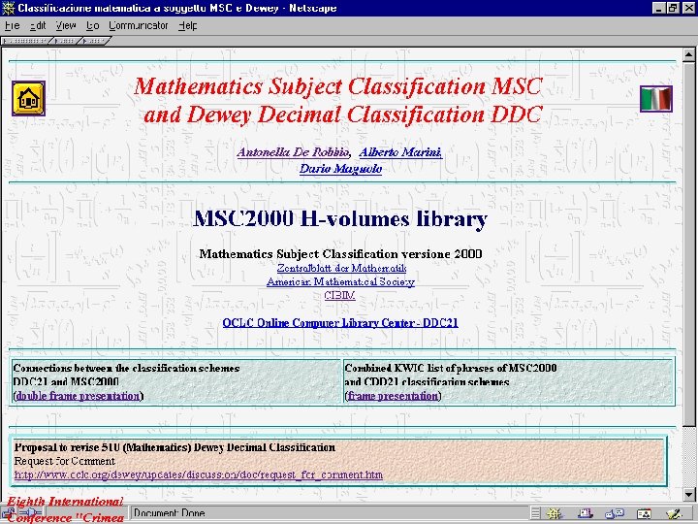Click the Netscape icon in title bar

tap(8, 8)
